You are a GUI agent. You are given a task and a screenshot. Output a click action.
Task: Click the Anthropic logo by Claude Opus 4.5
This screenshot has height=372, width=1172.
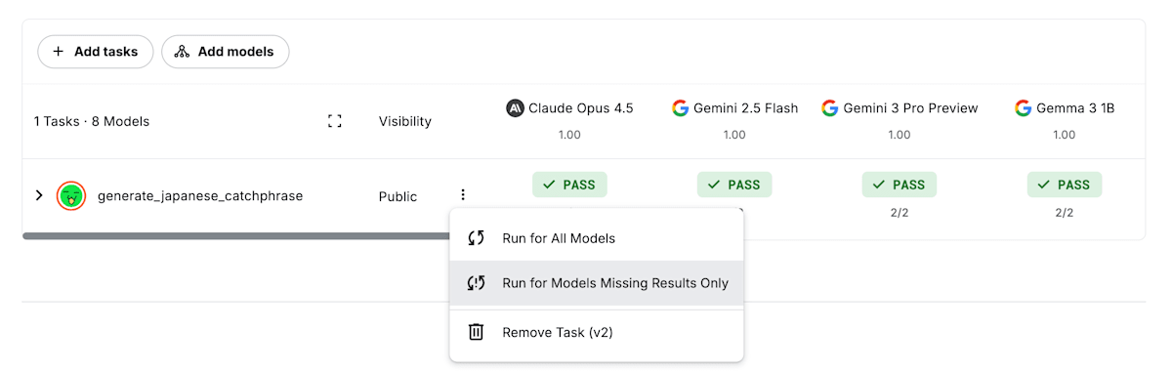tap(515, 108)
